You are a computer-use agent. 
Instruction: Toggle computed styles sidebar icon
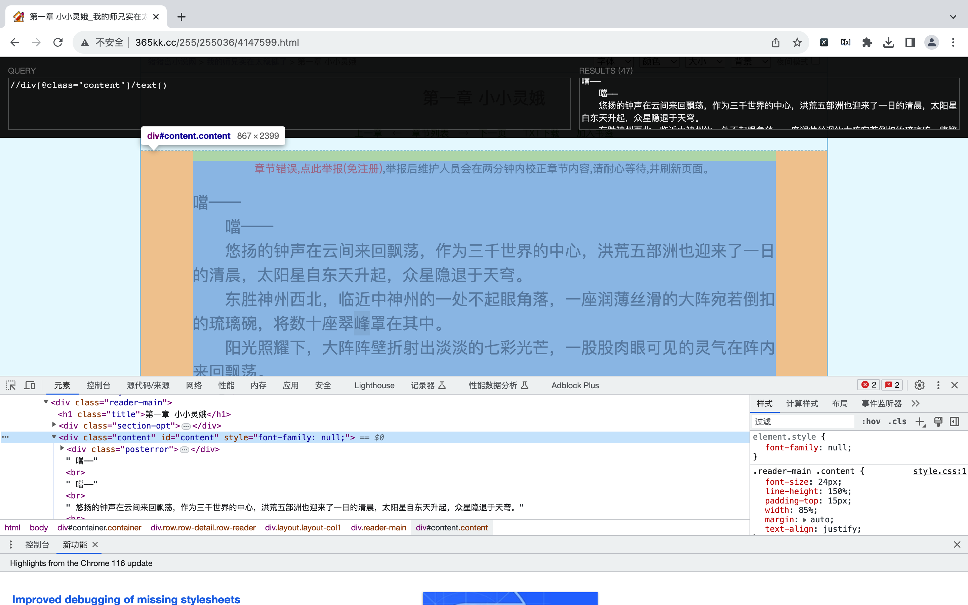(x=955, y=421)
